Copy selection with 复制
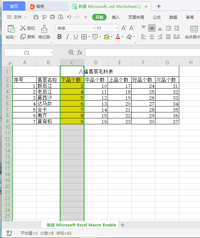Viewport: 200px width, 238px height. point(27,37)
